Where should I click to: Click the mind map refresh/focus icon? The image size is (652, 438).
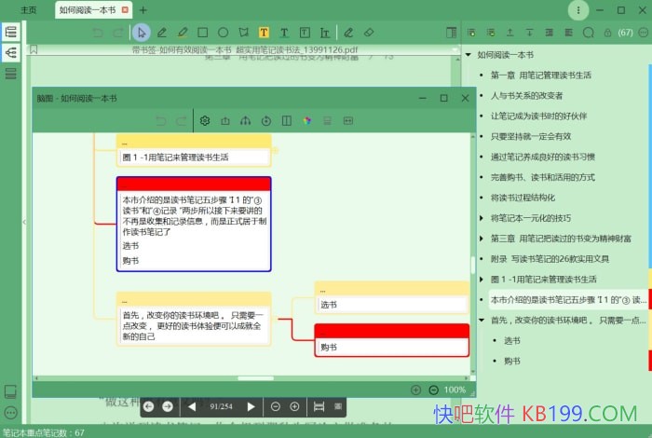[x=266, y=120]
